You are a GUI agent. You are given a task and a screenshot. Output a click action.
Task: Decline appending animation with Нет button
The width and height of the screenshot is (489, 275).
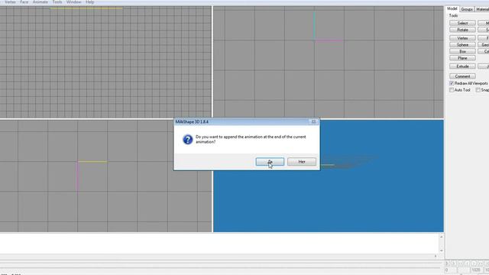tap(302, 161)
